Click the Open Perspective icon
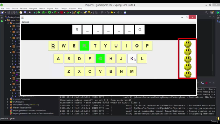Screen dimensions: 220x124 (x=212, y=12)
